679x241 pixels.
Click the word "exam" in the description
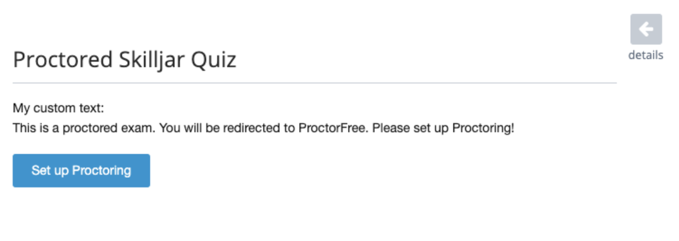click(142, 128)
